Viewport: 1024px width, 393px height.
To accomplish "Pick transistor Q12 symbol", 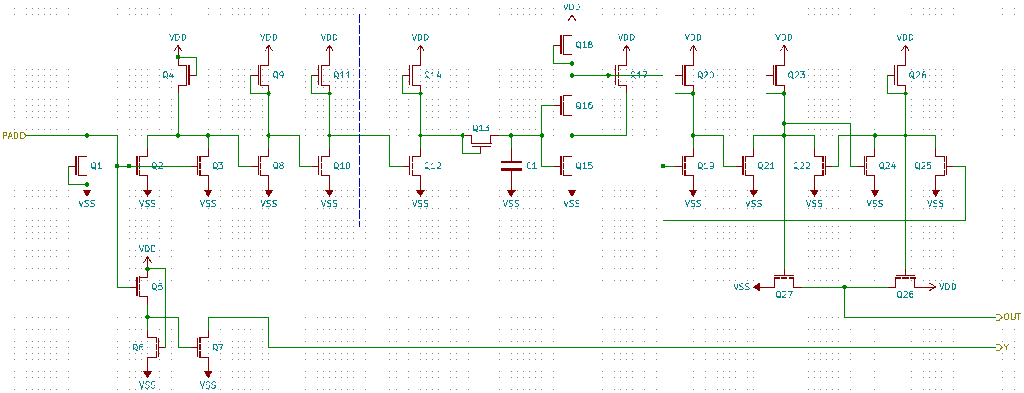I will pyautogui.click(x=415, y=166).
